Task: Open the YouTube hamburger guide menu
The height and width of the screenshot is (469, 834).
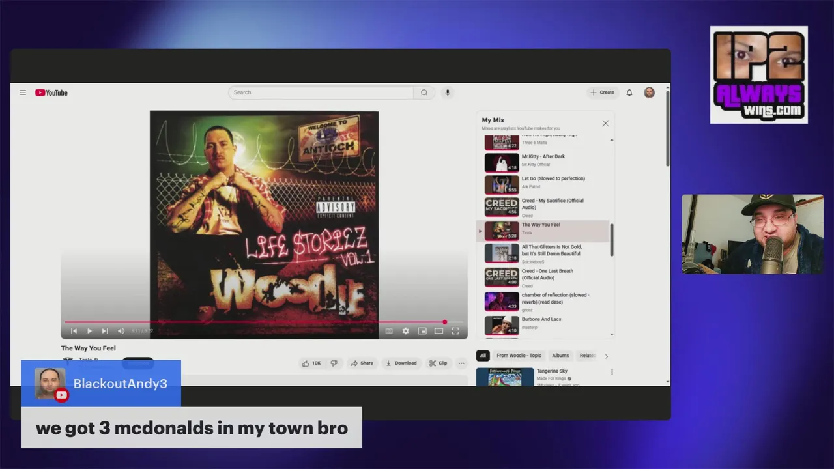Action: pos(23,92)
